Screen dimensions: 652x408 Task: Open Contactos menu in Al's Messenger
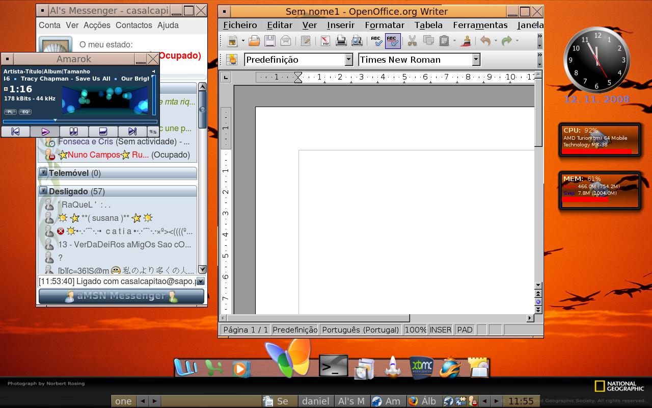tap(133, 25)
